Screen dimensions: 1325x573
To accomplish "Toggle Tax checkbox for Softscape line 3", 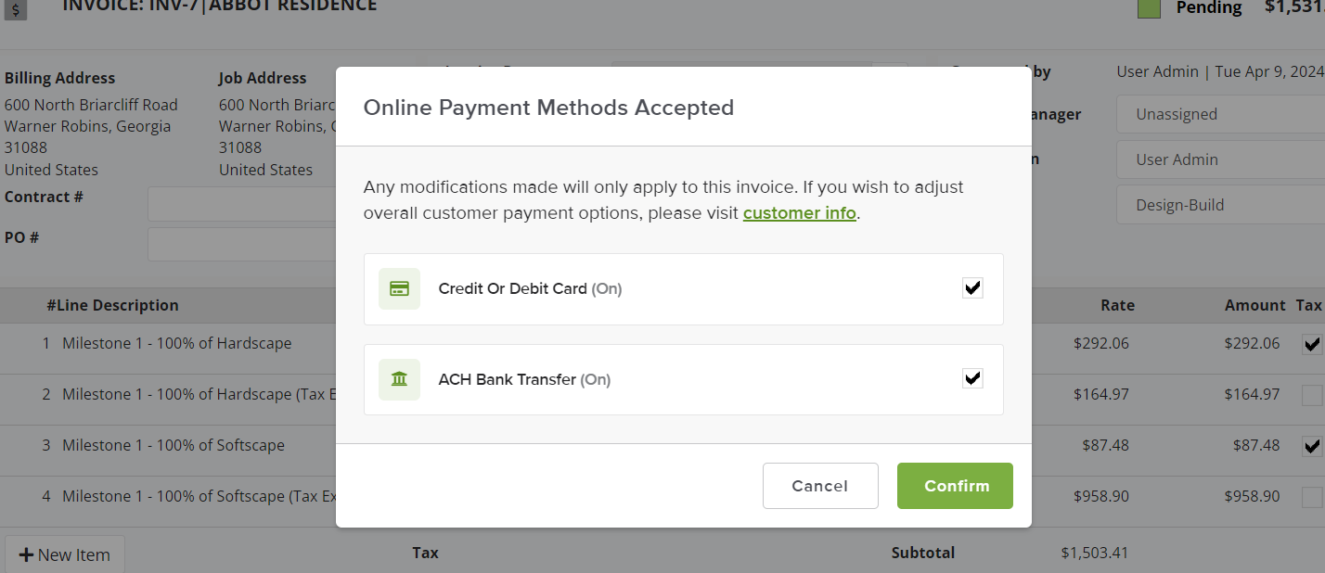I will coord(1311,446).
